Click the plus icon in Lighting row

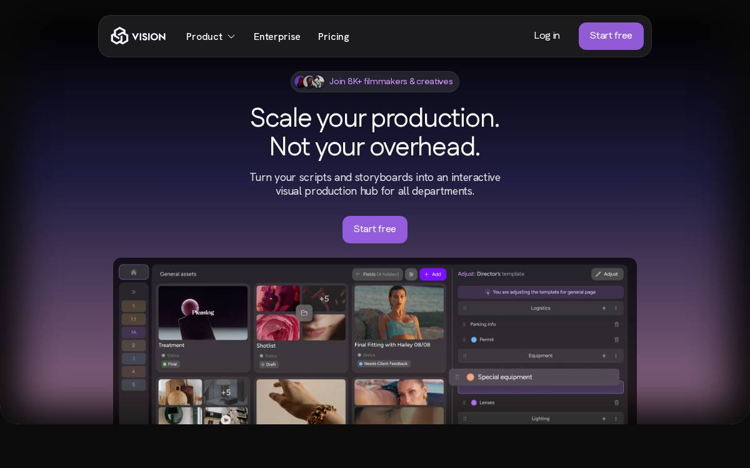pos(604,419)
